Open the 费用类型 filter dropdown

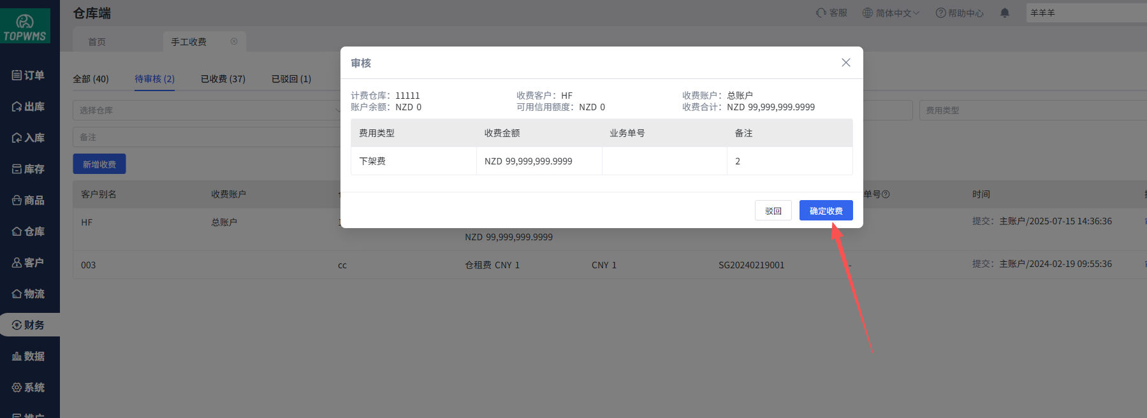1033,110
